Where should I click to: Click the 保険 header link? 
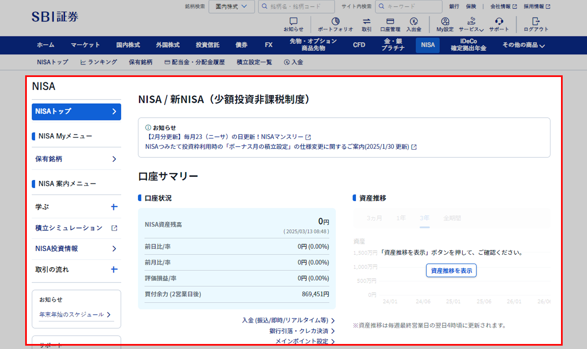[x=471, y=7]
